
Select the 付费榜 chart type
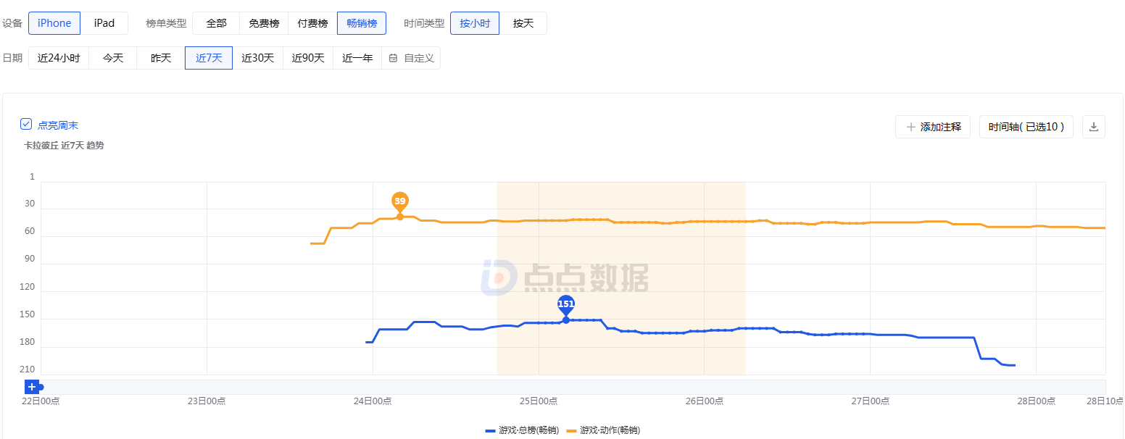click(x=312, y=23)
